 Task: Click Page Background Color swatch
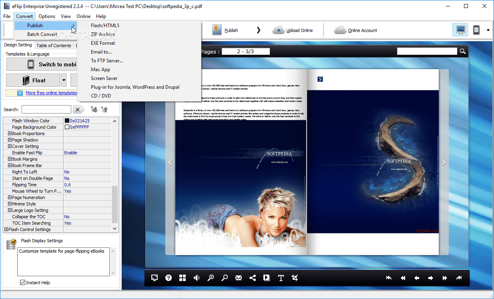[x=67, y=127]
